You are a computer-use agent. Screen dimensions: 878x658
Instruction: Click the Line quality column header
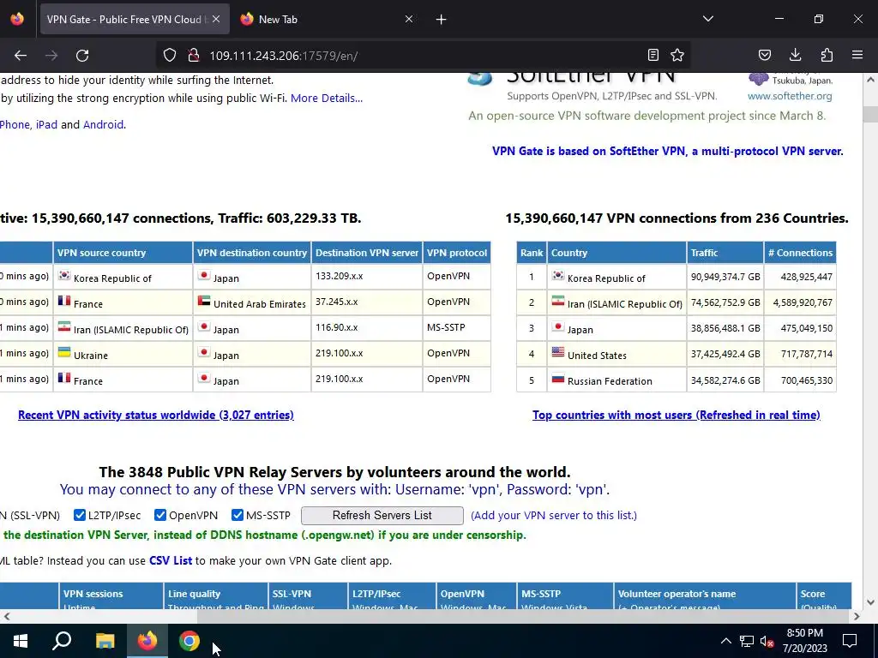215,595
